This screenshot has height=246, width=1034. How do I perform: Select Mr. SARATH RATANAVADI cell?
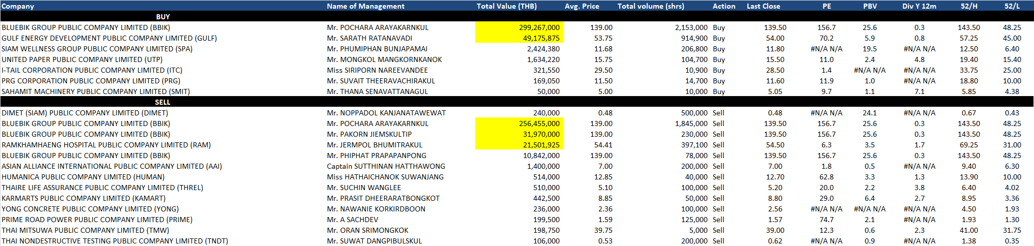(370, 38)
